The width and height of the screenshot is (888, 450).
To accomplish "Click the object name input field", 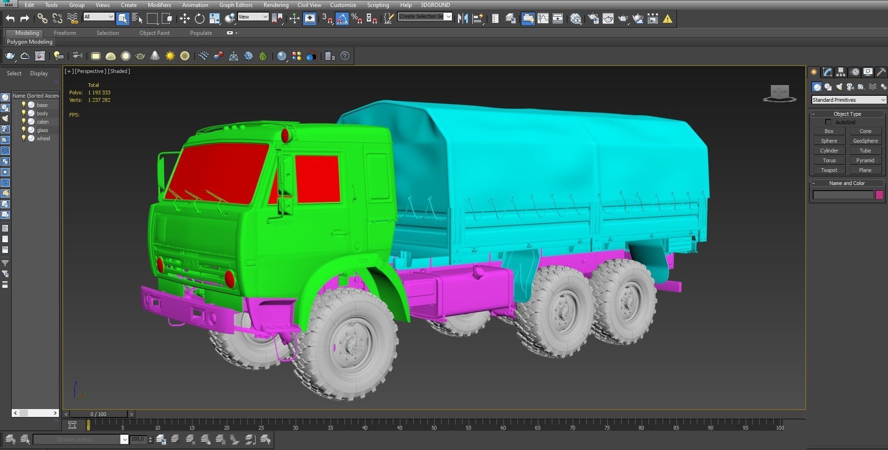I will [x=843, y=195].
